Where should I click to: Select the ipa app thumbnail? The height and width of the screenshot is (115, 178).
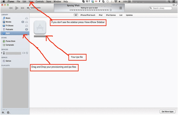tap(40, 27)
